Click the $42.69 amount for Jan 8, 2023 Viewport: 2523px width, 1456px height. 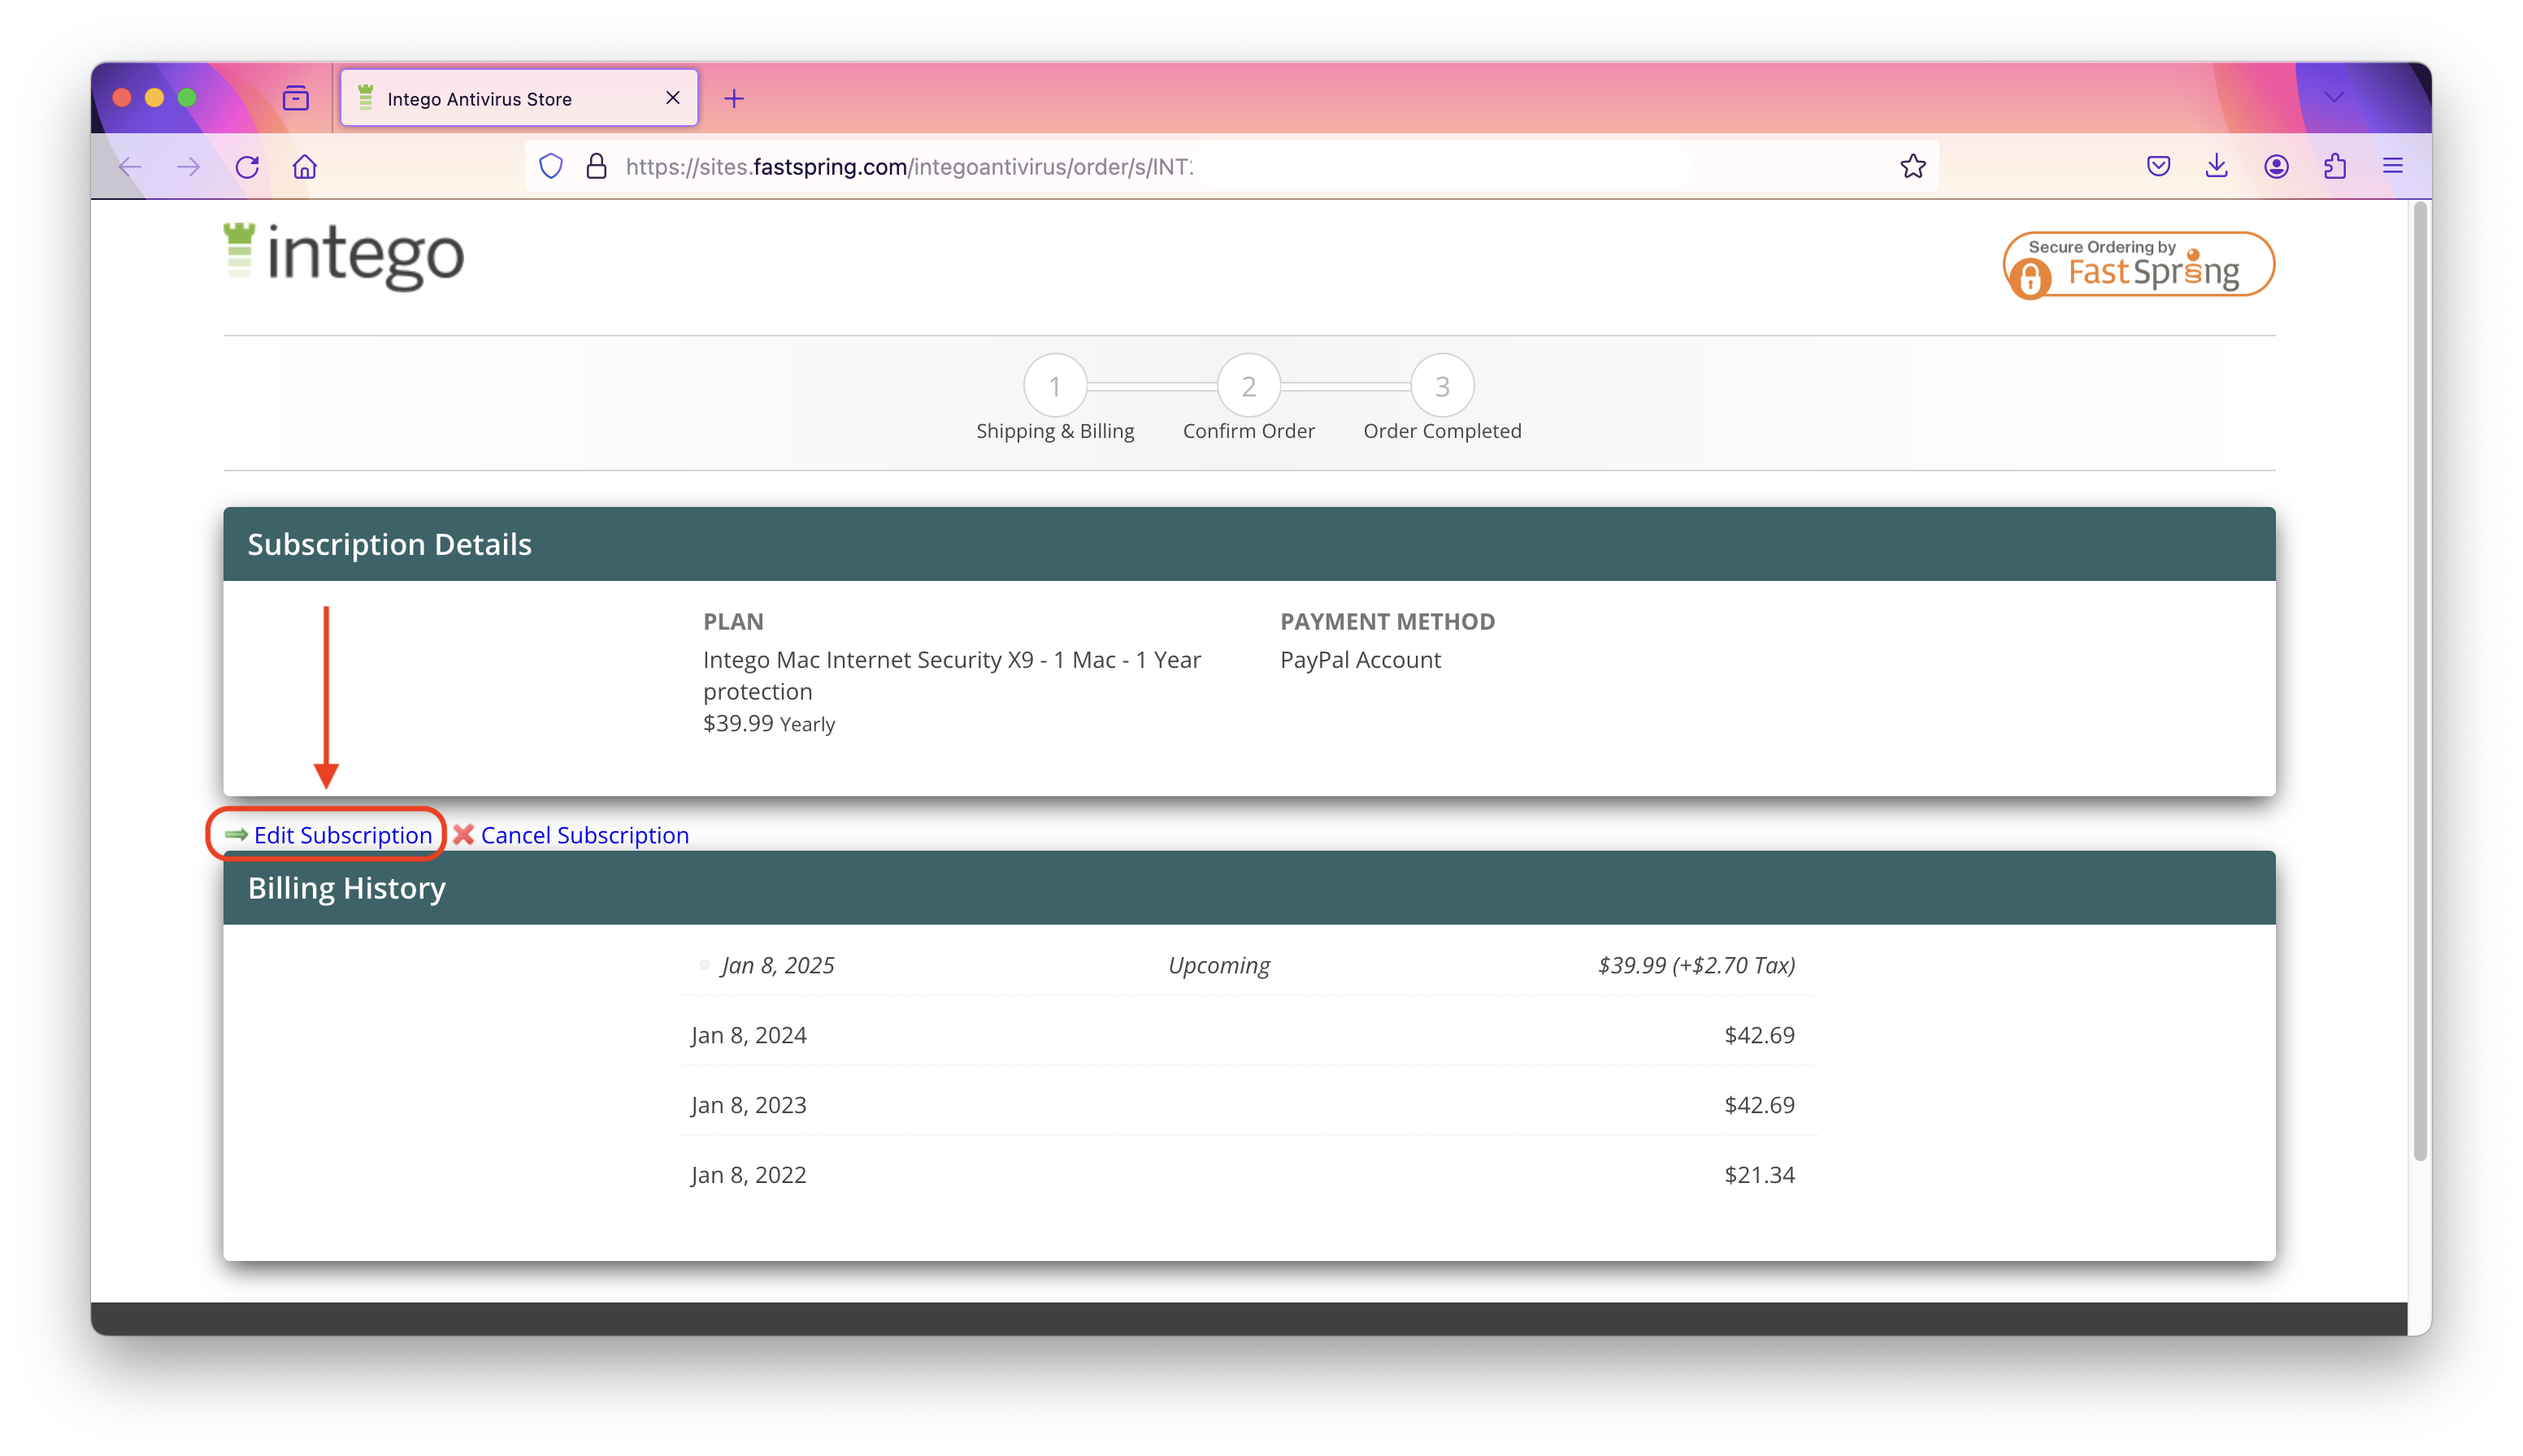[1759, 1105]
